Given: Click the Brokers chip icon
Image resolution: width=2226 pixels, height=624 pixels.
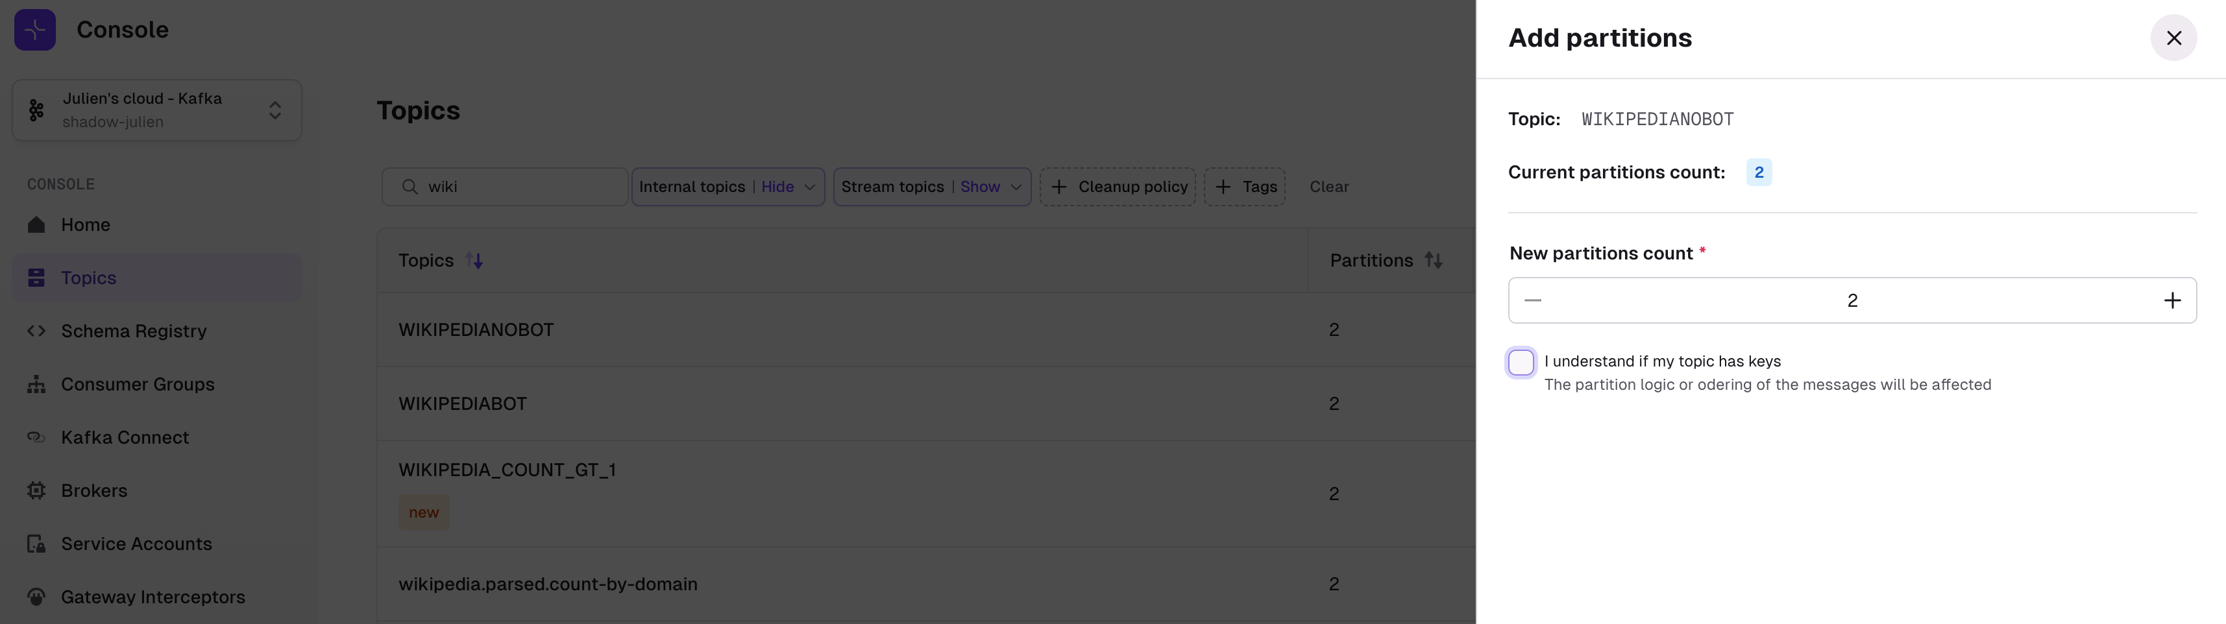Looking at the screenshot, I should pos(36,491).
